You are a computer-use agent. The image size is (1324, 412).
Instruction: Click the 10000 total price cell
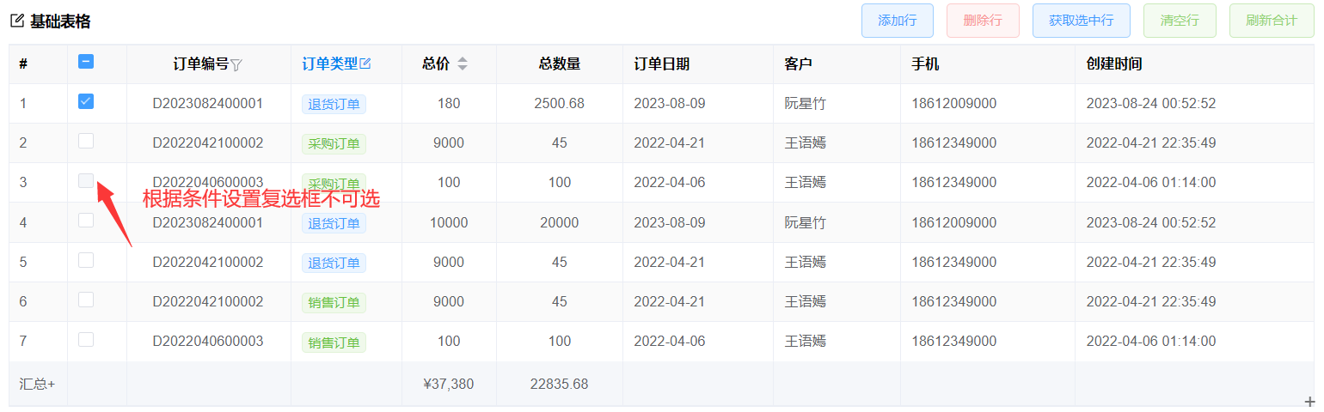click(x=449, y=222)
